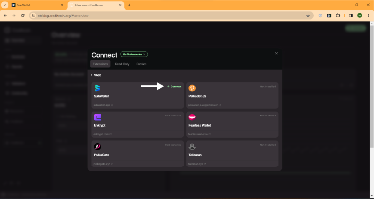Toggle the browser side panel
The height and width of the screenshot is (199, 374).
351,15
